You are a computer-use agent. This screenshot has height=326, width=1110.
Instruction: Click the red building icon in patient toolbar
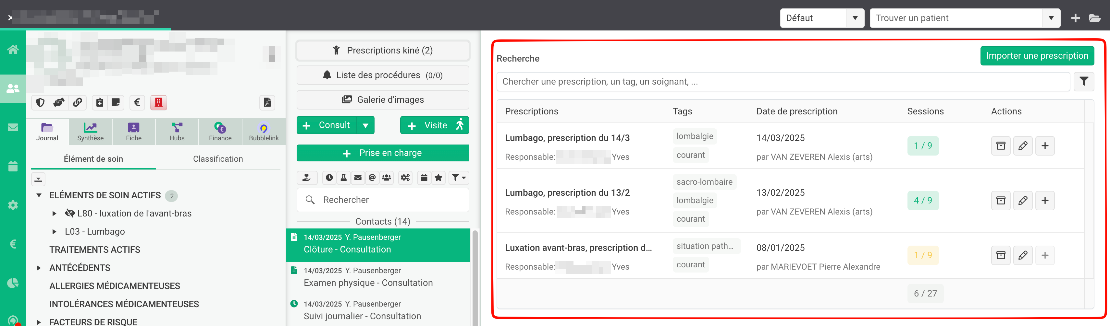tap(159, 102)
